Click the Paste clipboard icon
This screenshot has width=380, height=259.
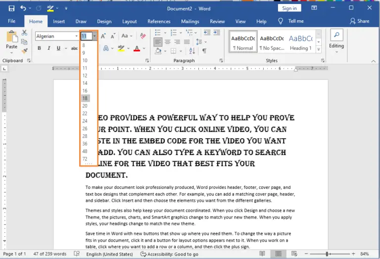pos(12,37)
